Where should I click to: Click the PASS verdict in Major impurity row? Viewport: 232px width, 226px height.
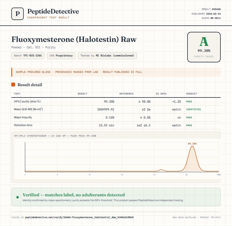click(189, 117)
